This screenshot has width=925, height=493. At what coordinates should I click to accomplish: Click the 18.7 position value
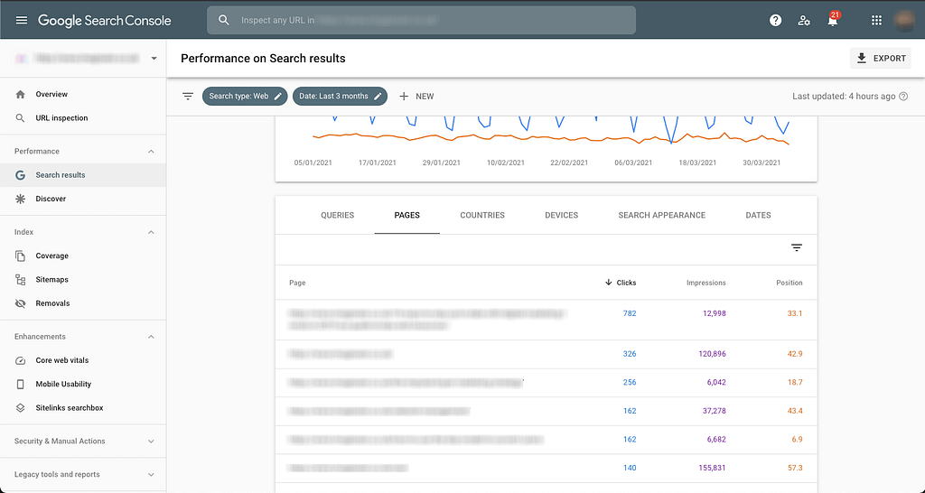click(x=795, y=382)
